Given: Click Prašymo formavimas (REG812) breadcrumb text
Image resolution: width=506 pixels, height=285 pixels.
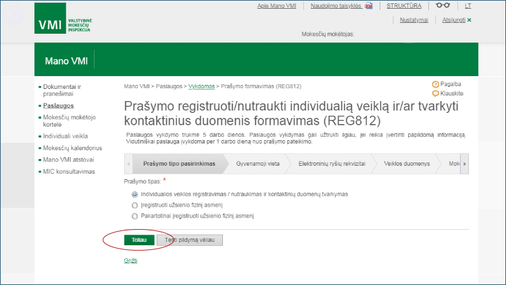Looking at the screenshot, I should [261, 86].
